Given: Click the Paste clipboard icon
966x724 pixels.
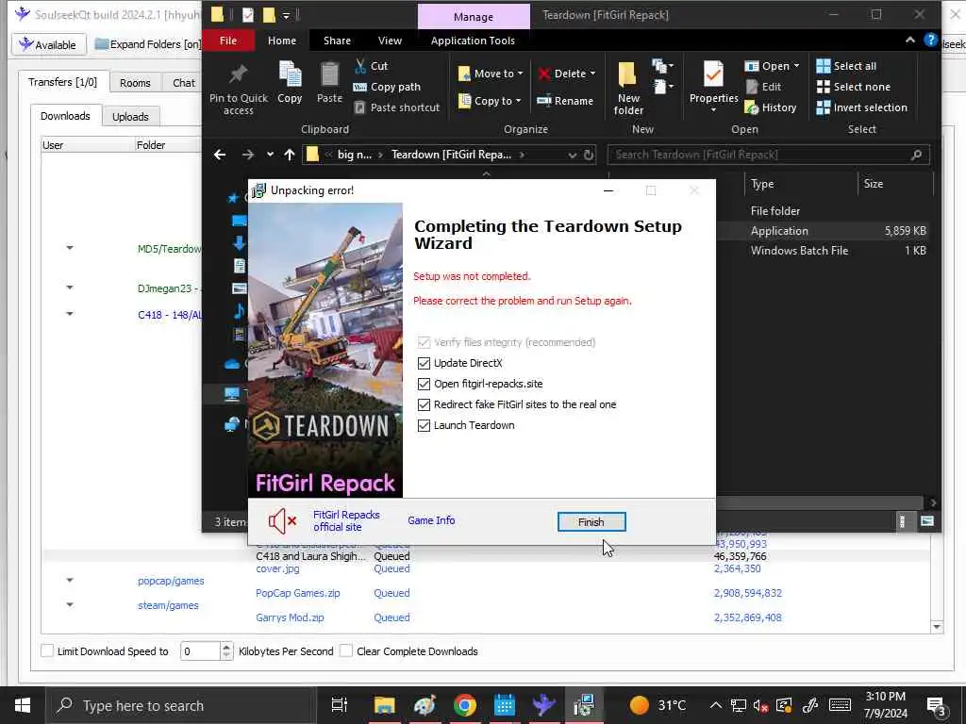Looking at the screenshot, I should (329, 74).
